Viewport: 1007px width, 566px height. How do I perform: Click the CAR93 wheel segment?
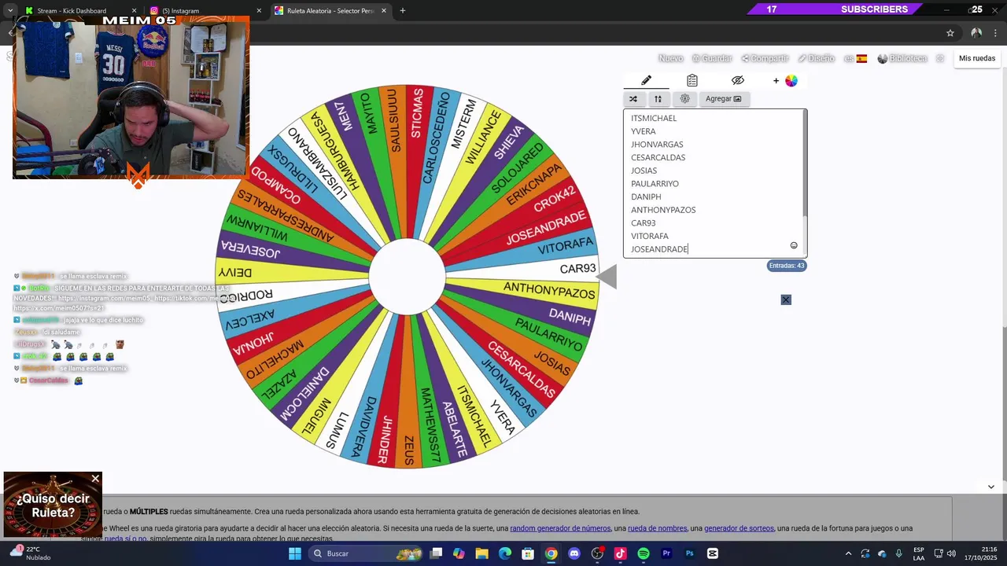click(x=577, y=268)
